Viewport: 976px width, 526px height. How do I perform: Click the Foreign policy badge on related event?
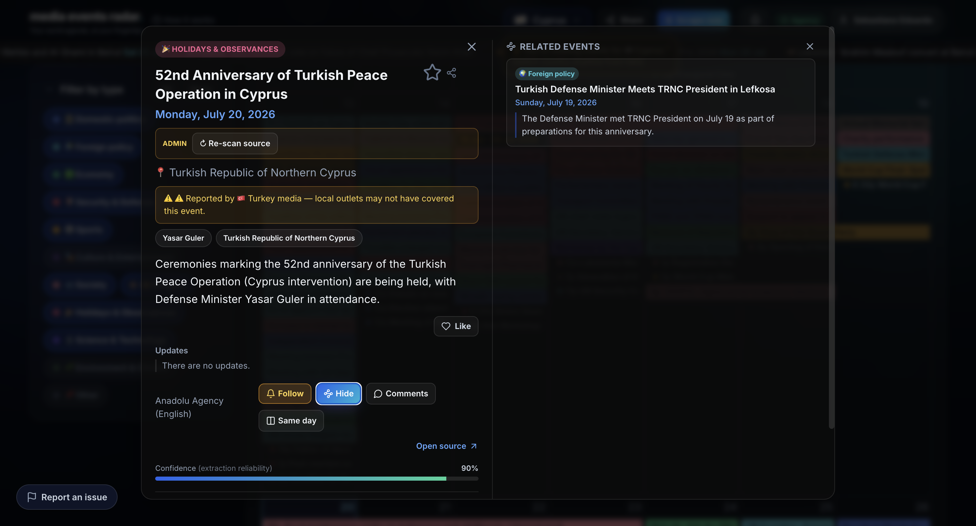(546, 74)
